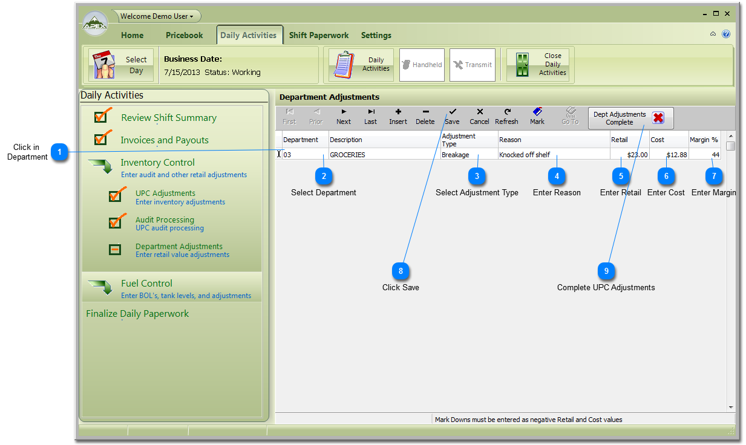
Task: Click the Delete minus icon
Action: [x=425, y=112]
